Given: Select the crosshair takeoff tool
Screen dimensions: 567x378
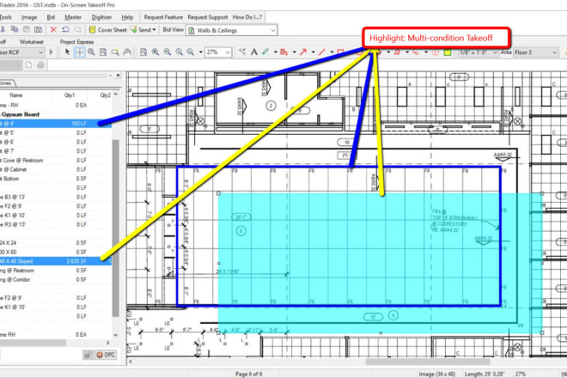Looking at the screenshot, I should (x=79, y=52).
